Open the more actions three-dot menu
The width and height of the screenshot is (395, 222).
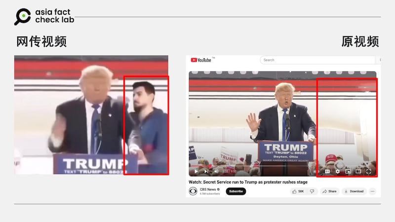pos(372,191)
